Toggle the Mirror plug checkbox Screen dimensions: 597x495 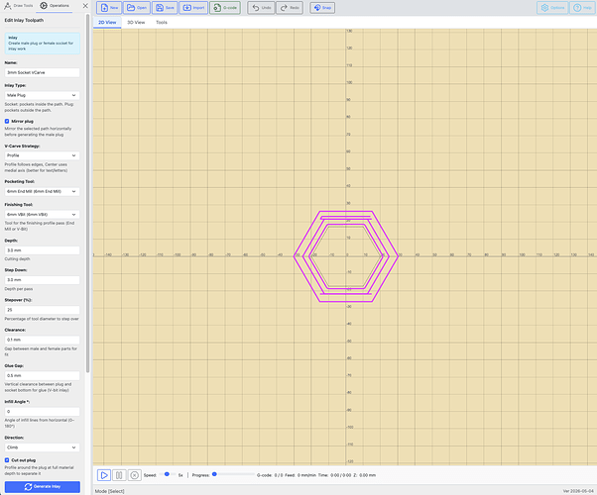[7, 122]
